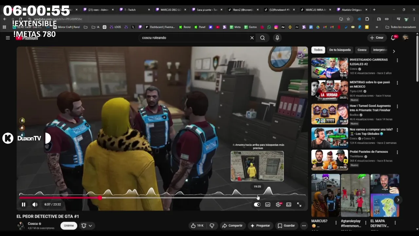Open the Meta bookmark
The height and width of the screenshot is (236, 419).
point(235,27)
